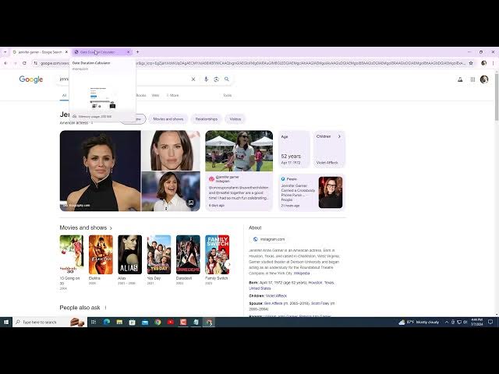Image resolution: width=499 pixels, height=374 pixels.
Task: Reload the page with the refresh icon
Action: (x=24, y=63)
